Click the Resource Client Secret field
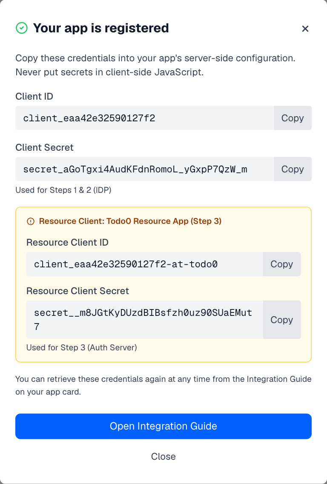This screenshot has height=484, width=327. 145,319
